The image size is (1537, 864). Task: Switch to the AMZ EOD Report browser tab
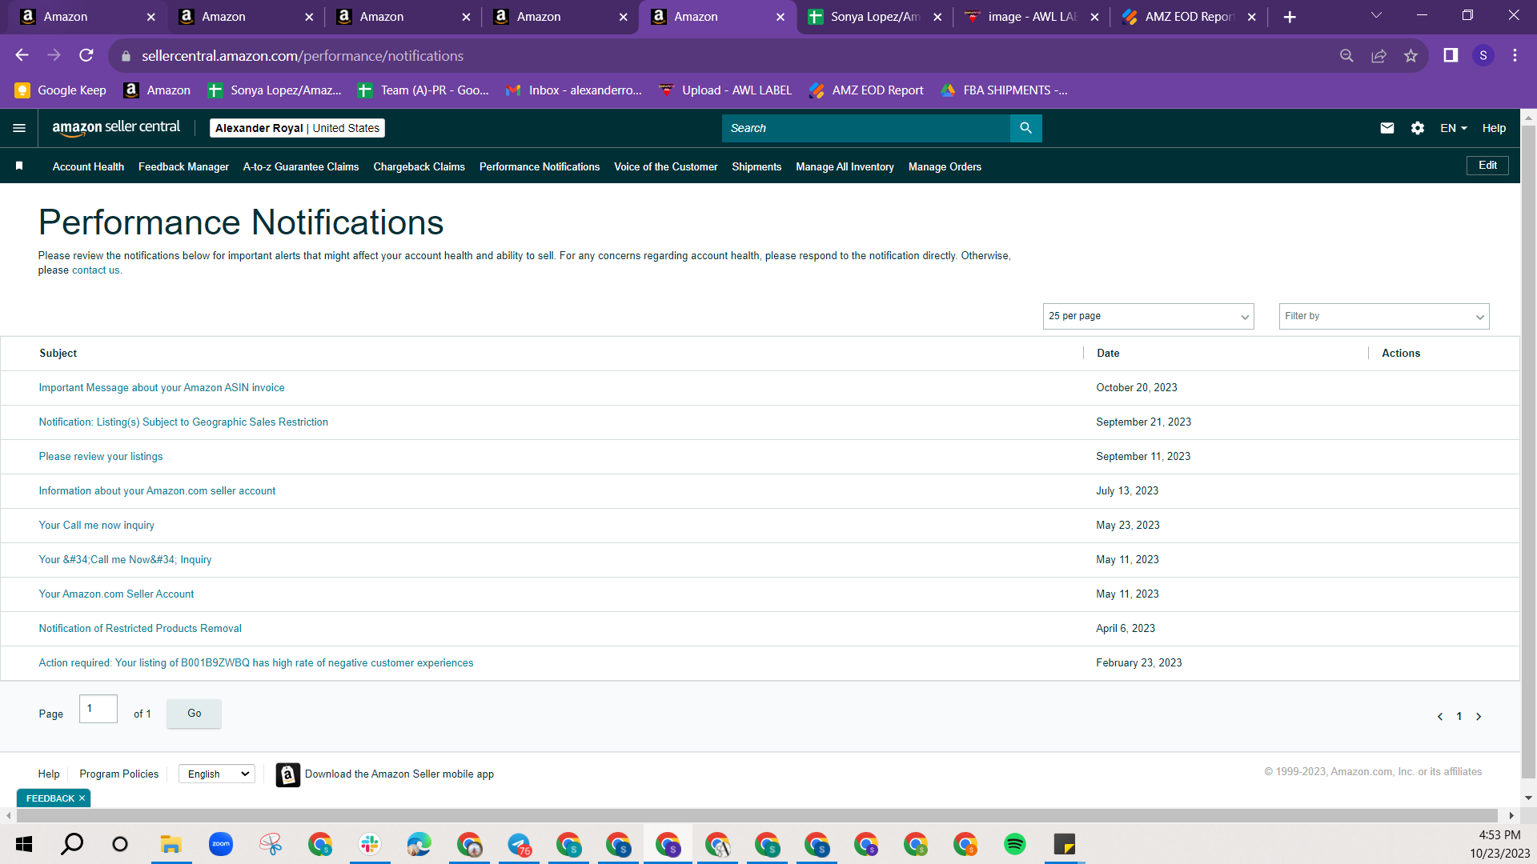1189,17
